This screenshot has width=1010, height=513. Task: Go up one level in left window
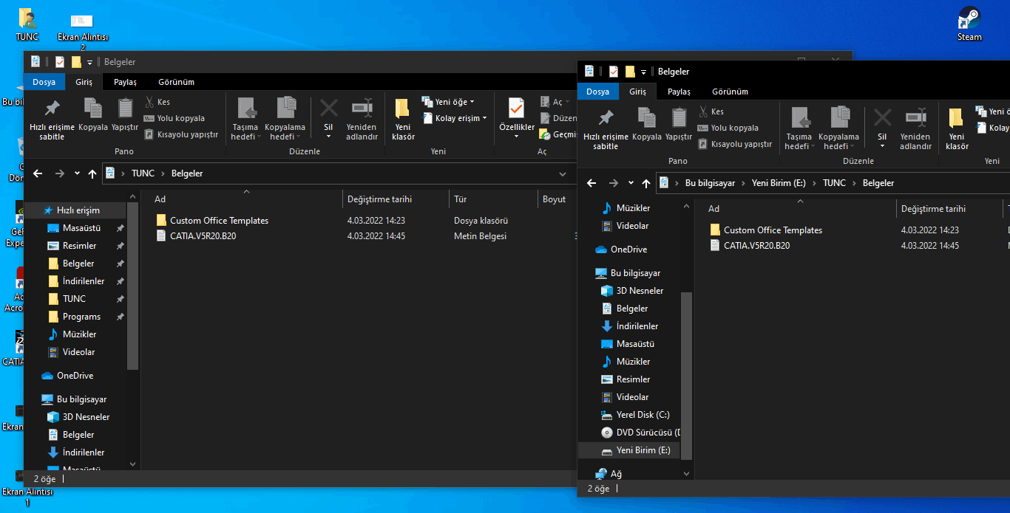pos(92,173)
